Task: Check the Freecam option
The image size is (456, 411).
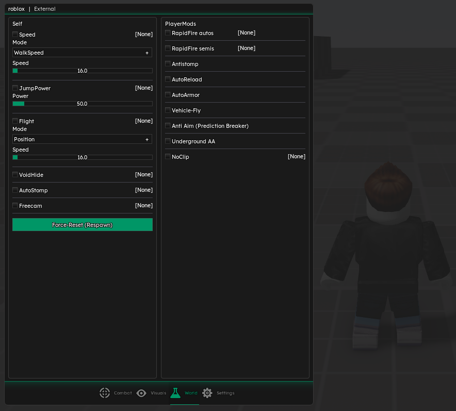Action: click(x=15, y=206)
